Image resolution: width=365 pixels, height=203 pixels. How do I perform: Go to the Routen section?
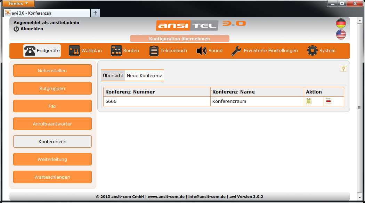click(125, 51)
